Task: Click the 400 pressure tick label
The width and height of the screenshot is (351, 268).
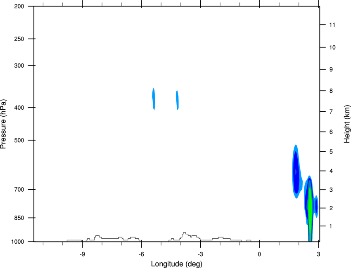Action: click(x=19, y=108)
